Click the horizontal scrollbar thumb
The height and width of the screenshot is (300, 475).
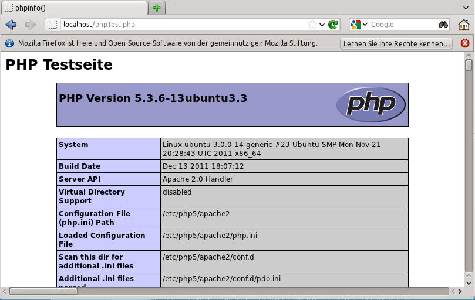pyautogui.click(x=229, y=291)
